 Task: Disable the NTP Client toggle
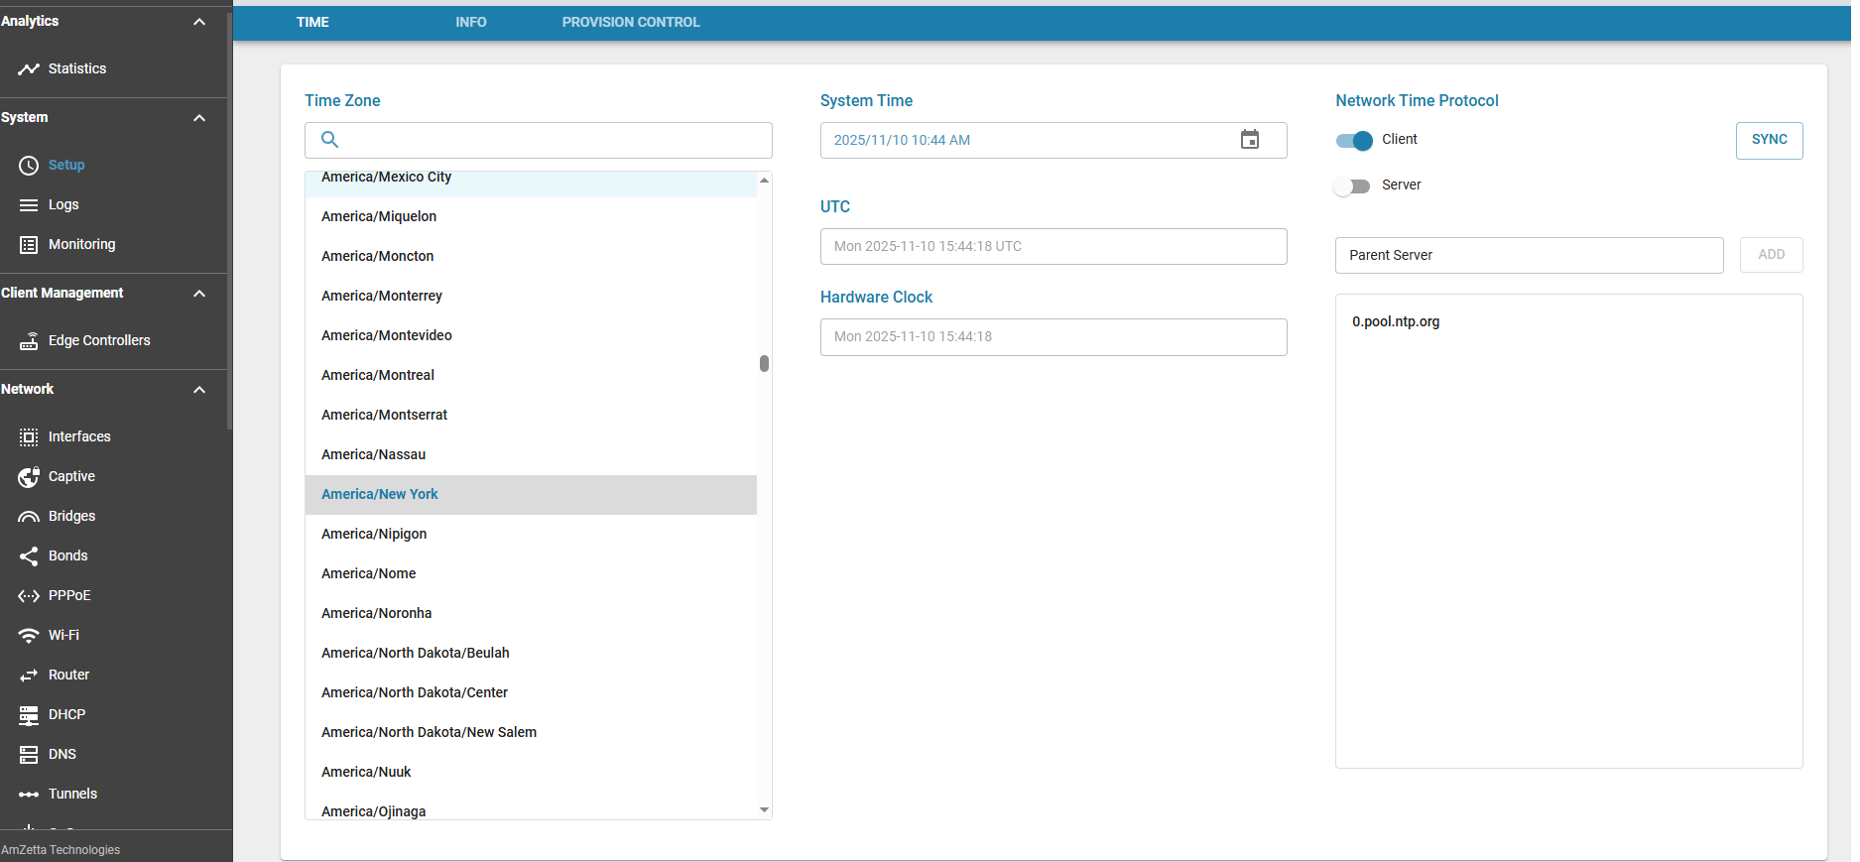click(1354, 141)
